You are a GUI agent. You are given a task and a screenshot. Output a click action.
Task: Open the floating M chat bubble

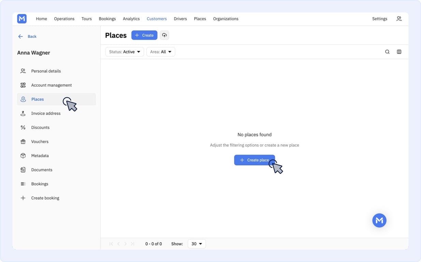click(379, 220)
